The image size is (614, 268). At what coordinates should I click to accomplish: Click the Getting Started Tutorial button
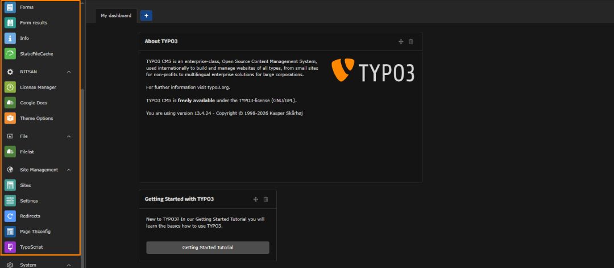(x=208, y=248)
